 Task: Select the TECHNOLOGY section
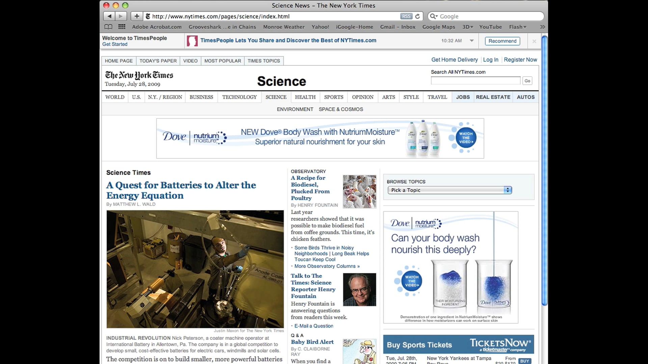click(x=239, y=97)
